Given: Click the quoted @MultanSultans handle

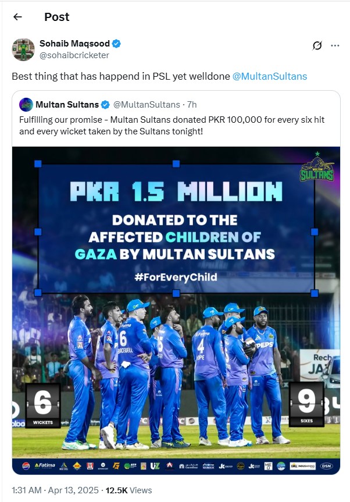Looking at the screenshot, I should tap(147, 105).
